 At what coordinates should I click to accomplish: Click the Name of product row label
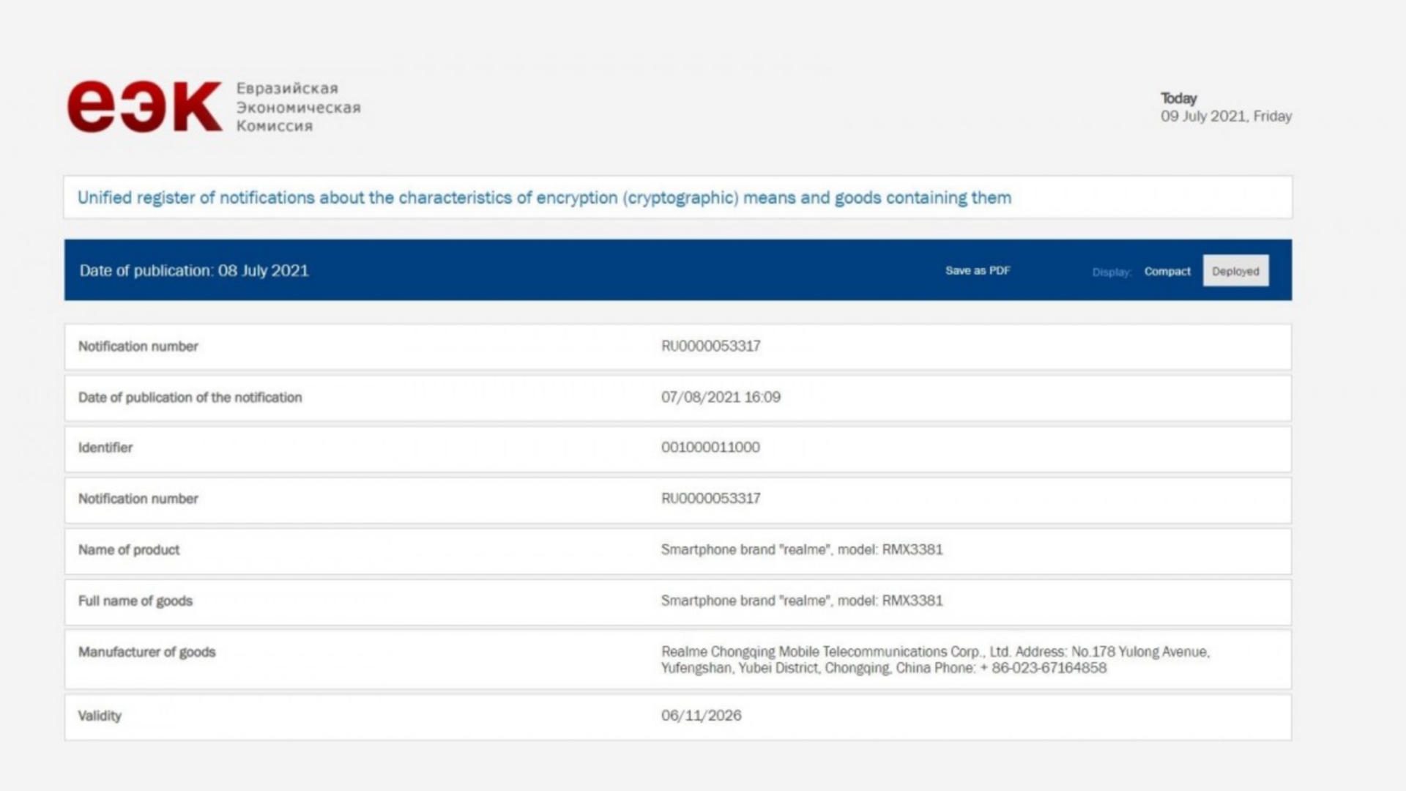129,550
